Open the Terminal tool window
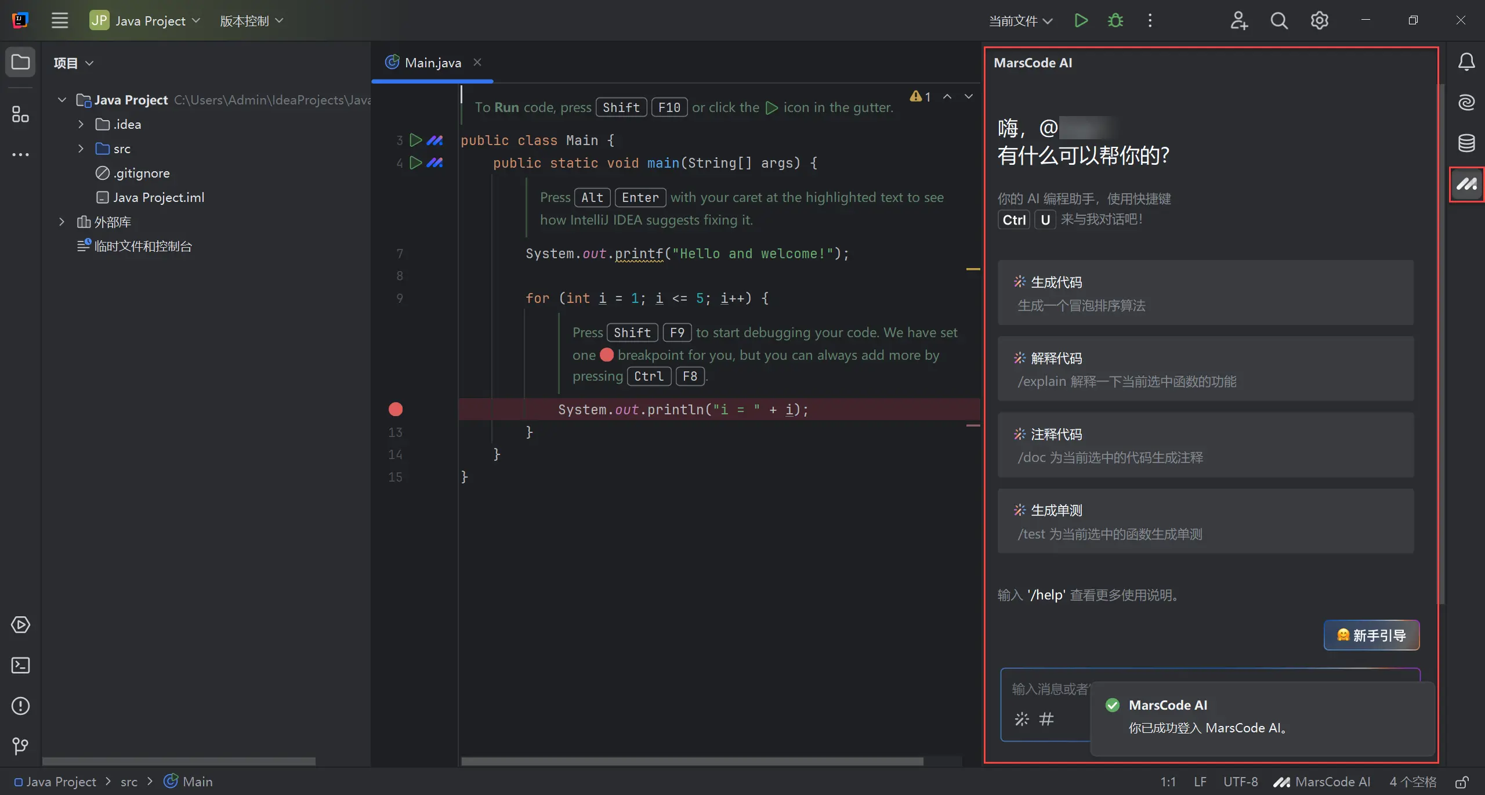Screen dimensions: 1485x795 (20, 665)
